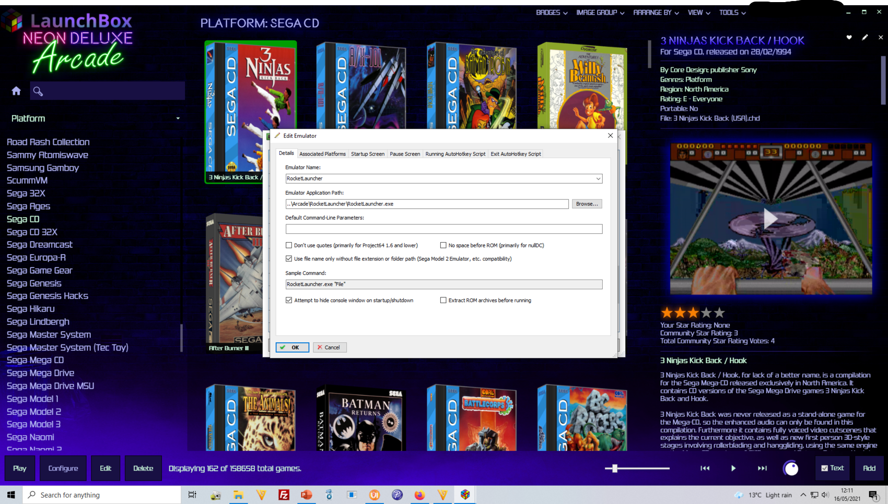
Task: Open FileZilla from taskbar
Action: 284,495
